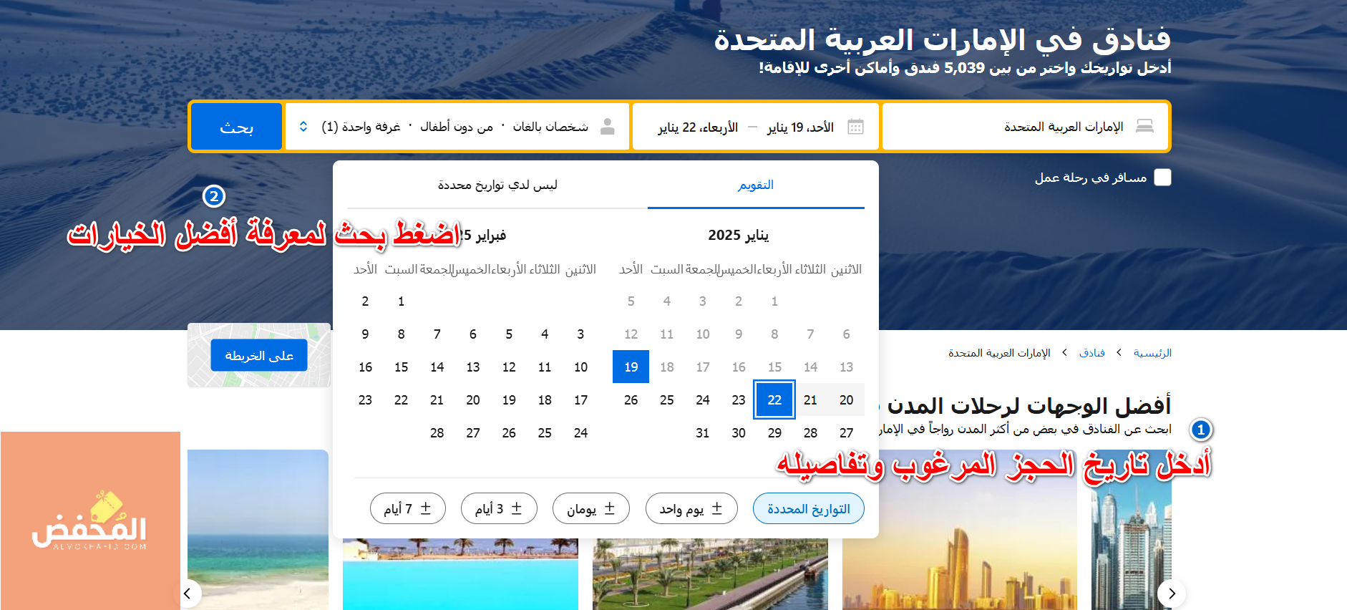Image resolution: width=1347 pixels, height=610 pixels.
Task: Click the person icon in guests field
Action: 608,127
